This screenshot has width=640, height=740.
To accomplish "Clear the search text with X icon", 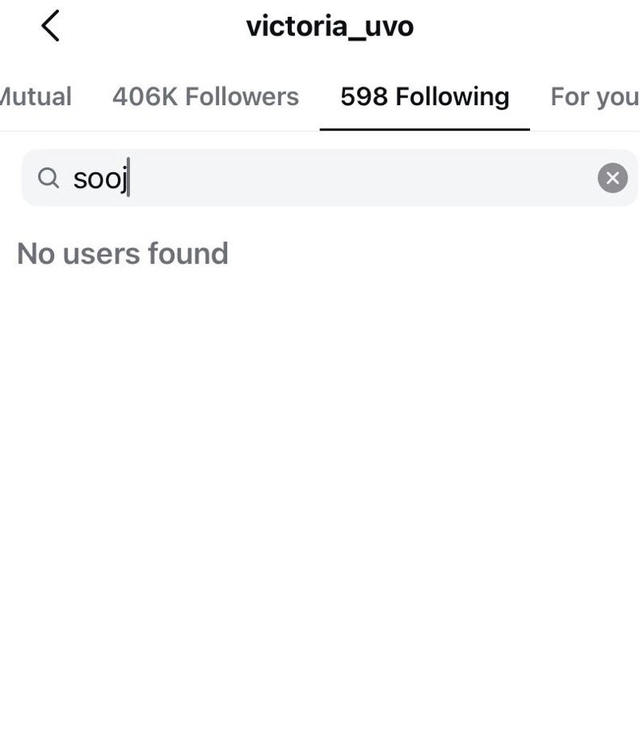I will (x=612, y=178).
